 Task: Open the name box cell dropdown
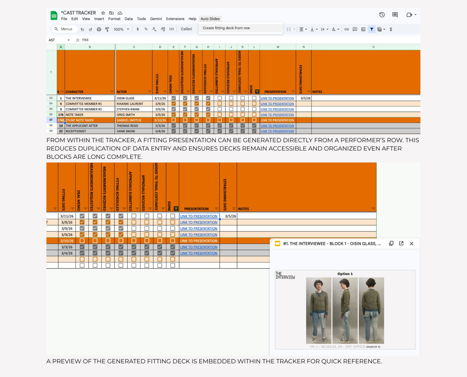point(69,40)
